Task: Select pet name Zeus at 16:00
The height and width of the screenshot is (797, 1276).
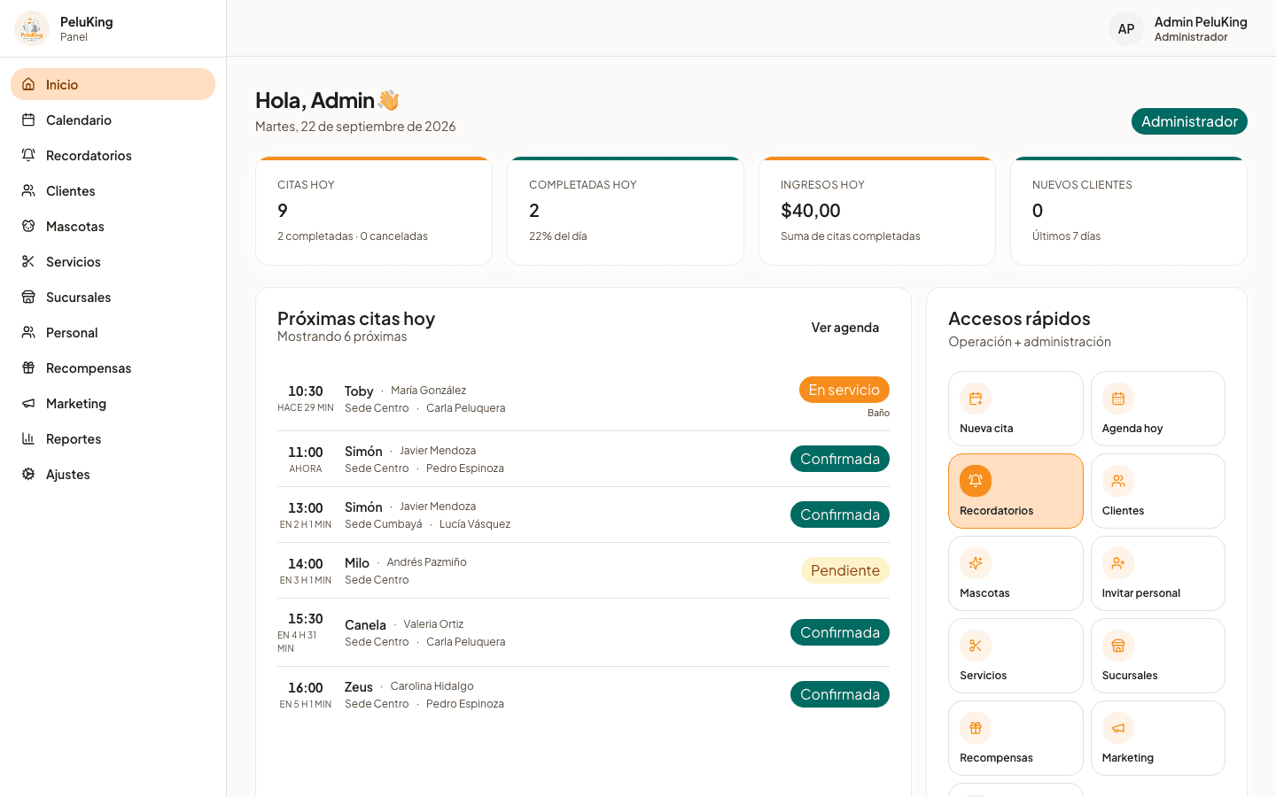Action: (359, 687)
